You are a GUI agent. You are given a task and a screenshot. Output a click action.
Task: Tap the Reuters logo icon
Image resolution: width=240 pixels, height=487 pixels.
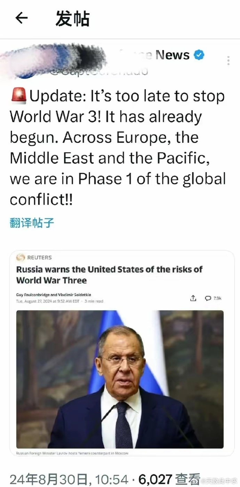21,257
